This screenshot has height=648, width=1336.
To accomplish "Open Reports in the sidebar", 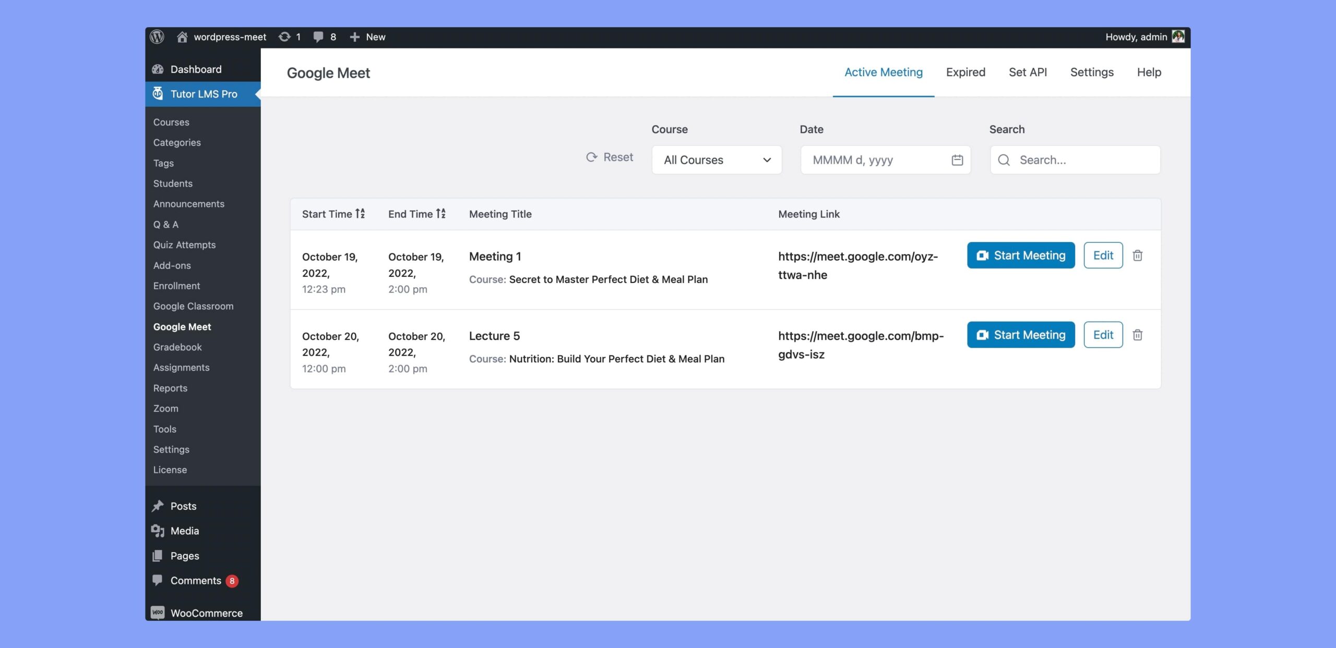I will [x=170, y=388].
